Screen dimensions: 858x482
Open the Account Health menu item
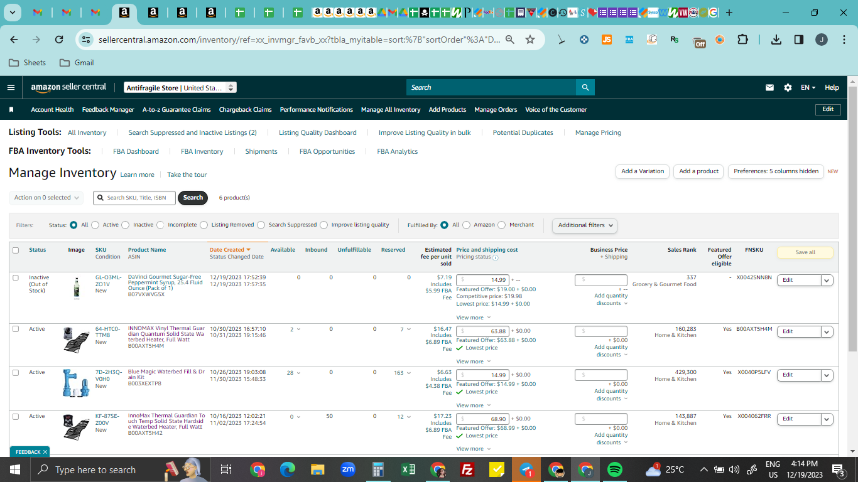tap(52, 110)
